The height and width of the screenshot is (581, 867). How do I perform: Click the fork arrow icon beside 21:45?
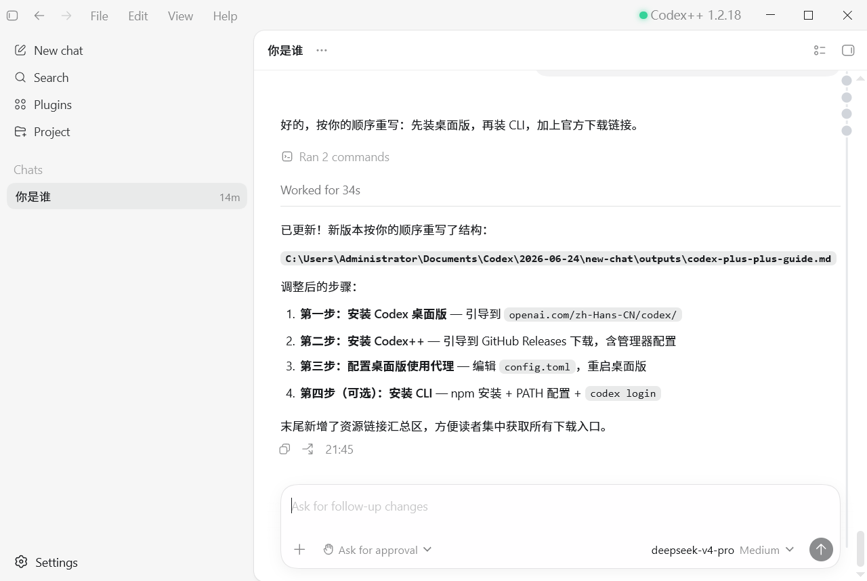(x=308, y=449)
